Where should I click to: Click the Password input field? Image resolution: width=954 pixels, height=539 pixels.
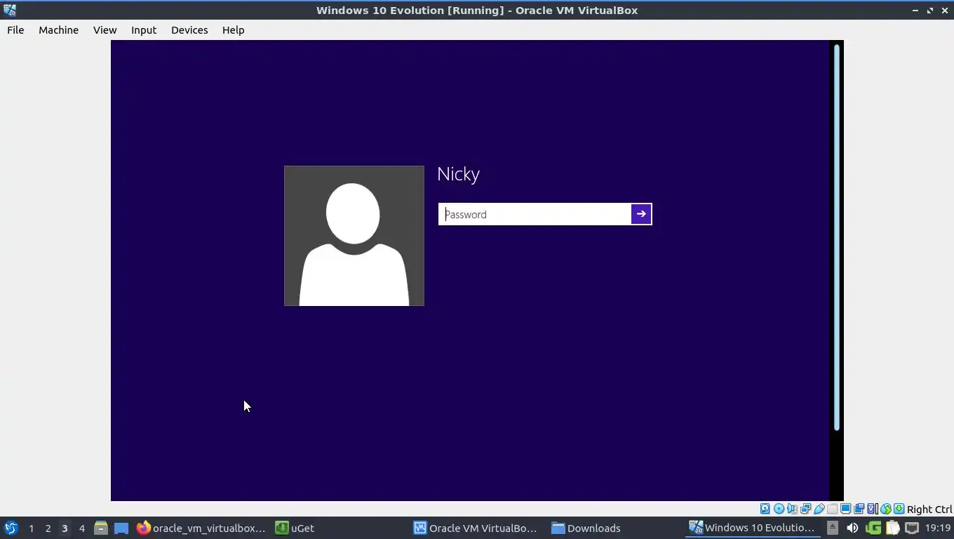pos(535,214)
